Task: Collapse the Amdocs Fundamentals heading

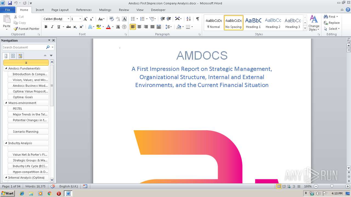Action: [6, 68]
